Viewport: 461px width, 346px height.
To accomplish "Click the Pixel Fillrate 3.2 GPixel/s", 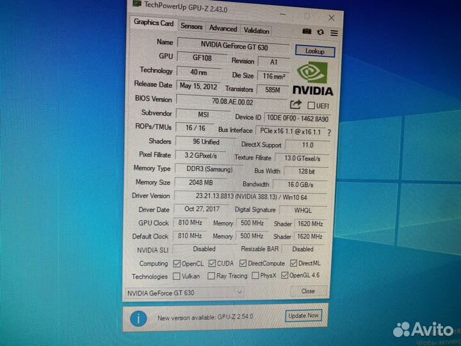I will 200,155.
